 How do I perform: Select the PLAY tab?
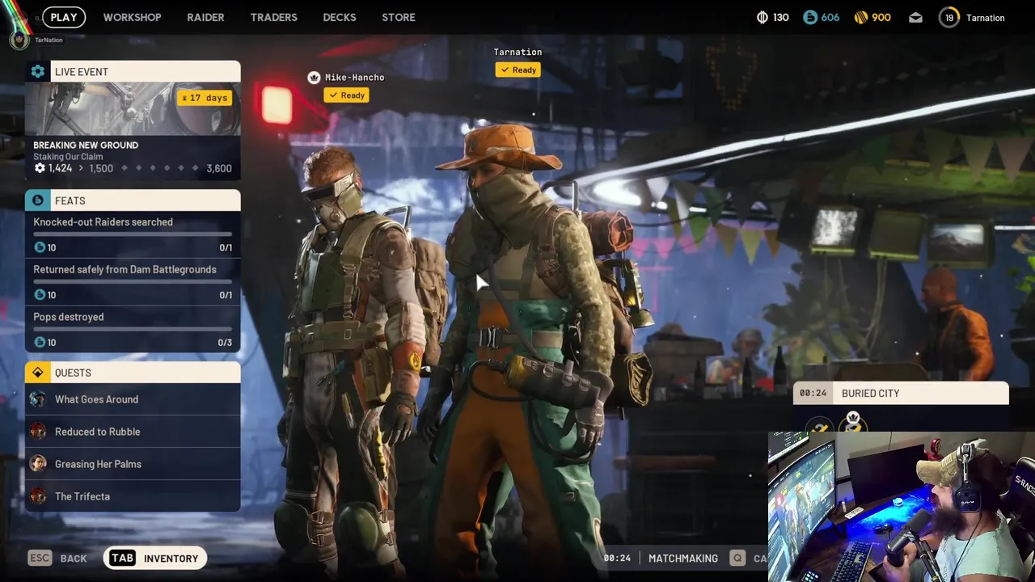[x=63, y=17]
